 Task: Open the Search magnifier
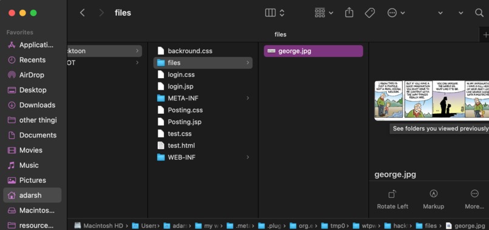(479, 13)
